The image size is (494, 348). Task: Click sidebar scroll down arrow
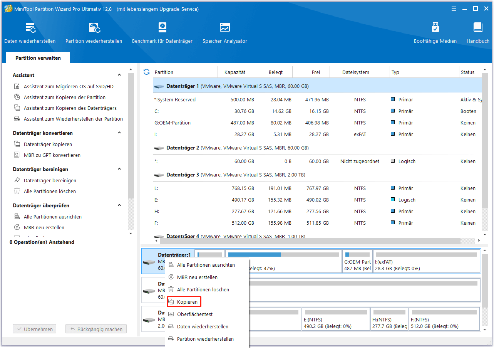point(131,233)
